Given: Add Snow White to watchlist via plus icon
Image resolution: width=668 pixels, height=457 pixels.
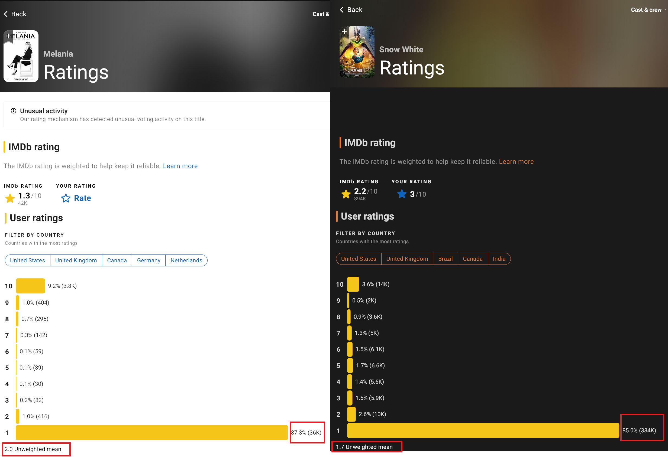Looking at the screenshot, I should 344,32.
